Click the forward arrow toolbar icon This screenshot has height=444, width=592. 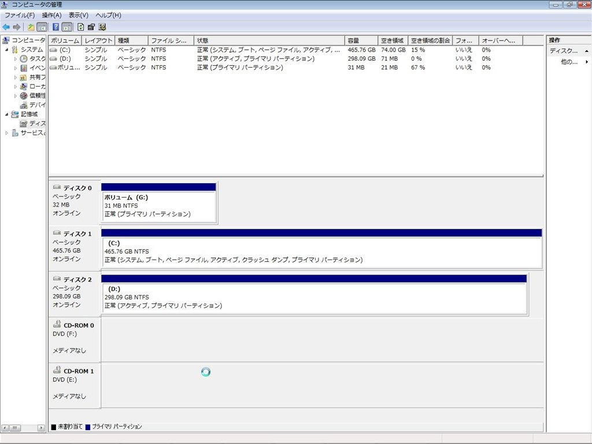tap(17, 27)
